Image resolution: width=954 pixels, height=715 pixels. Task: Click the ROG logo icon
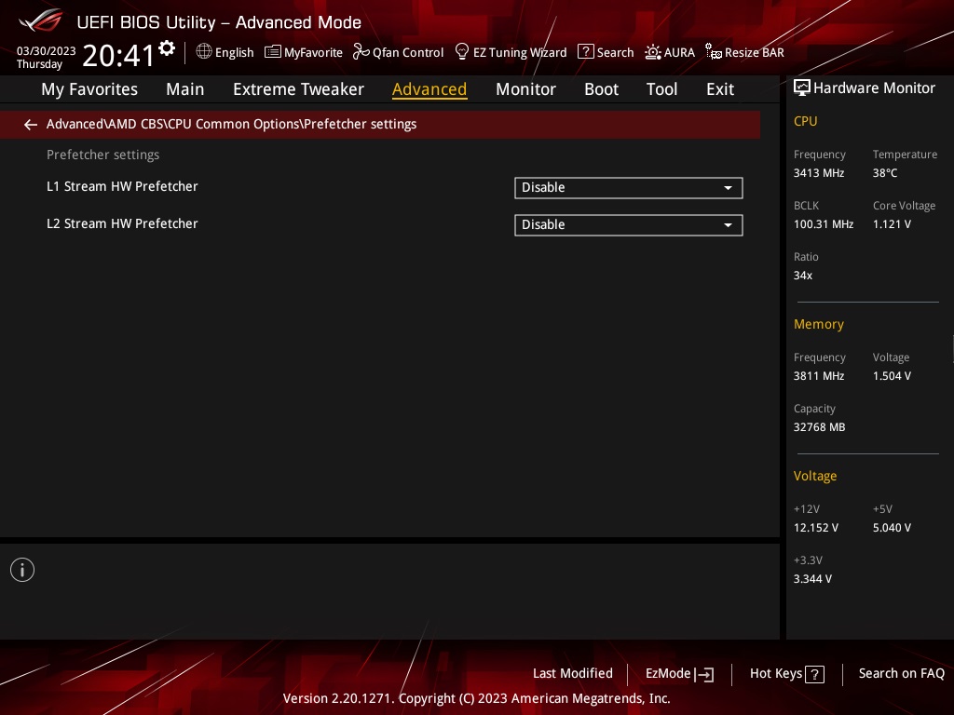click(x=40, y=20)
